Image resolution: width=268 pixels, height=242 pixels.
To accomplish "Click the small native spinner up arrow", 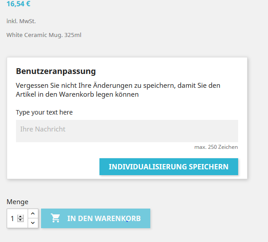I will click(x=21, y=217).
